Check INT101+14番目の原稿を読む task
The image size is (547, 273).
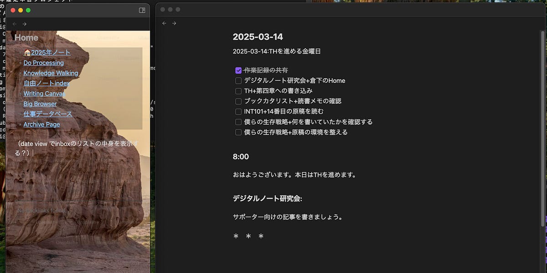238,111
